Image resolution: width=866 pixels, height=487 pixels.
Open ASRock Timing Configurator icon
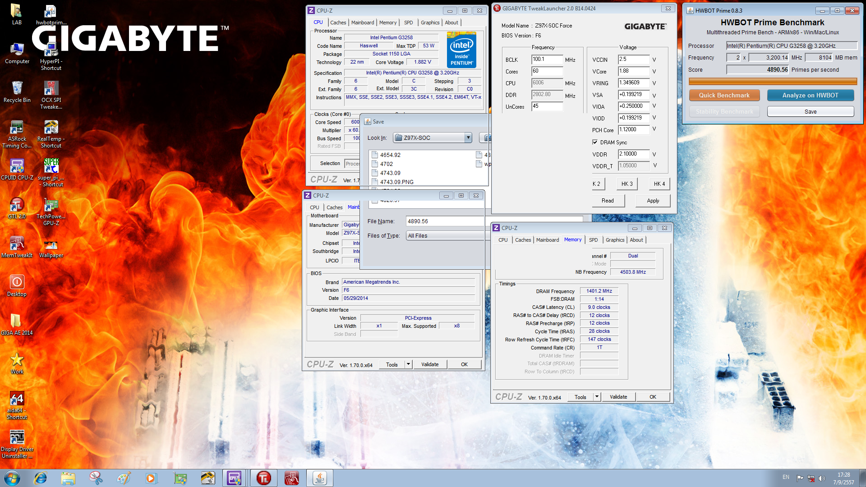(17, 134)
